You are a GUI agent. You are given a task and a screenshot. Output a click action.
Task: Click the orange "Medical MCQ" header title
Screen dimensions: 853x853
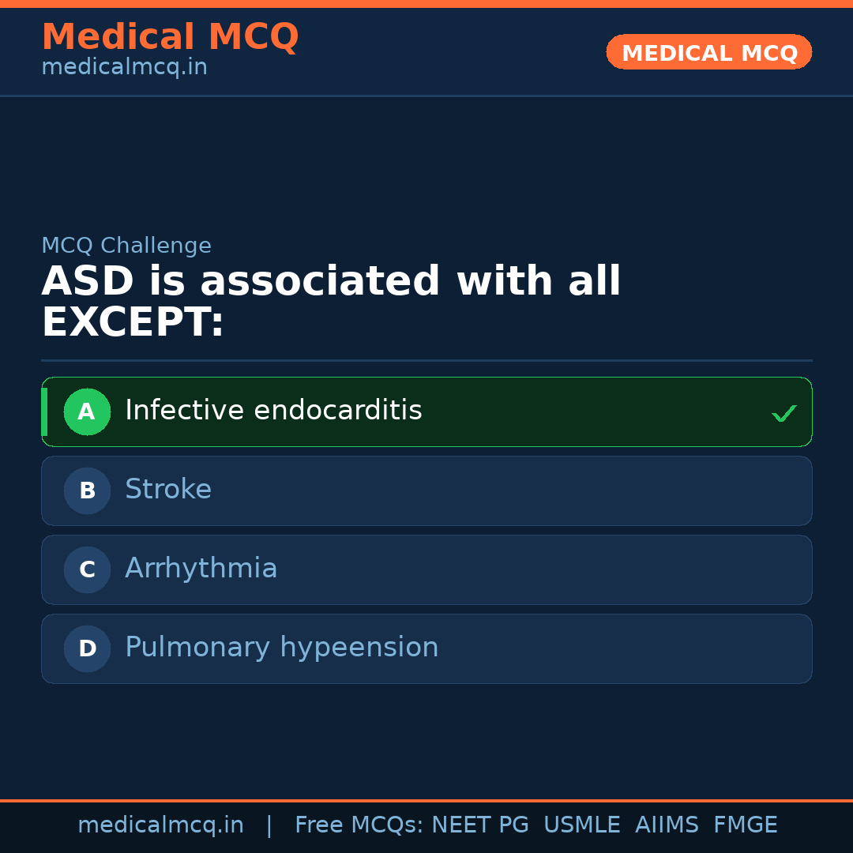170,37
